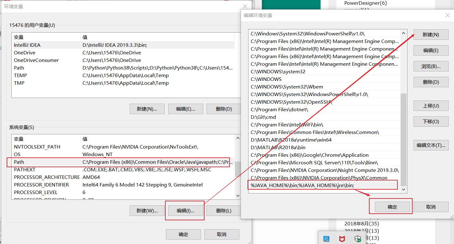The image size is (454, 244).
Task: Select the PATHEXT system variable row
Action: pos(123,170)
